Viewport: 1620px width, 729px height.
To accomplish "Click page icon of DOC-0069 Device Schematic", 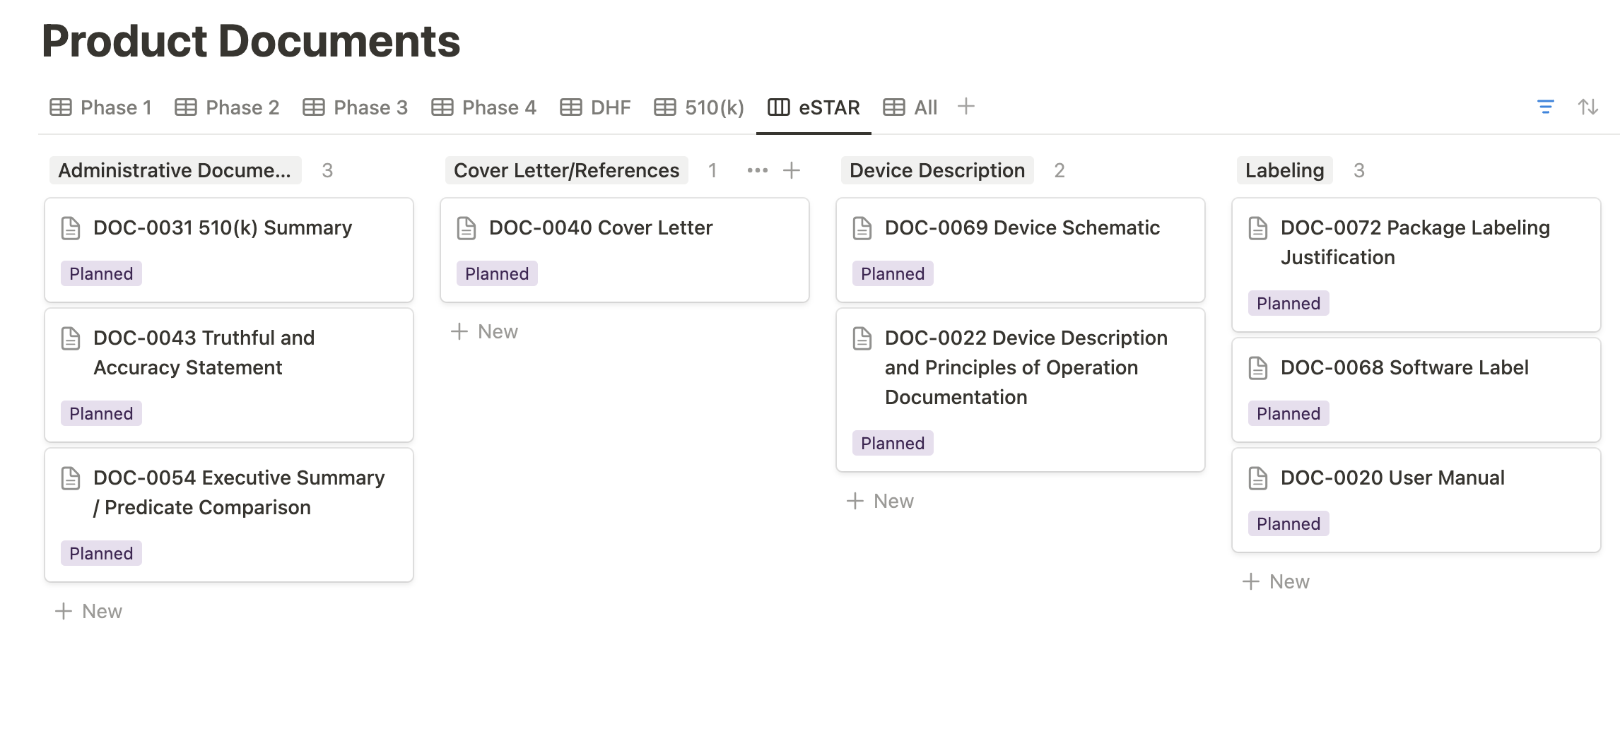I will (x=862, y=228).
